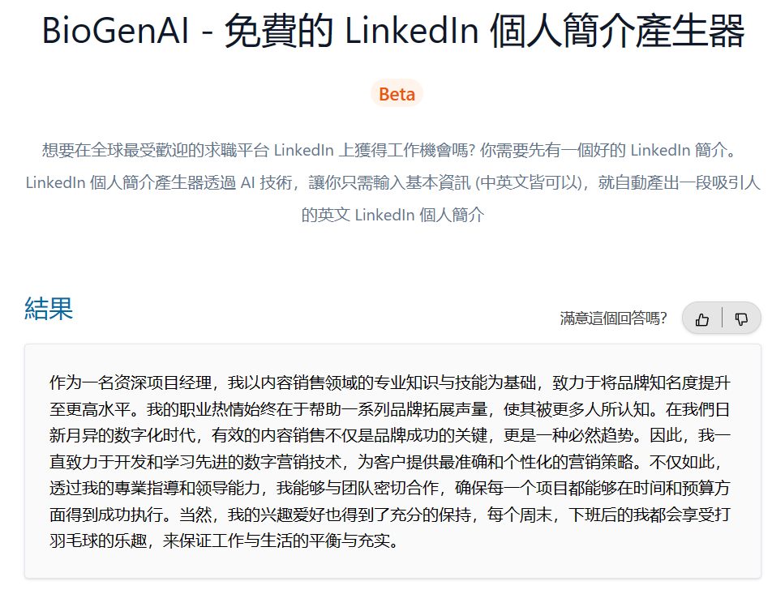The image size is (772, 594).
Task: Click the result line starting 透过我的專業指導
Action: (389, 488)
